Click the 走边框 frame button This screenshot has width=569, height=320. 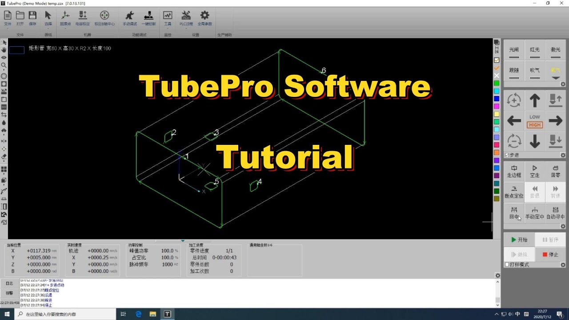tap(514, 172)
